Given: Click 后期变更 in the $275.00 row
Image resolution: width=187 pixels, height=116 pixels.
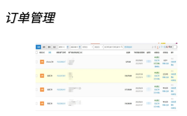Looking at the screenshot, I should [x=173, y=62].
